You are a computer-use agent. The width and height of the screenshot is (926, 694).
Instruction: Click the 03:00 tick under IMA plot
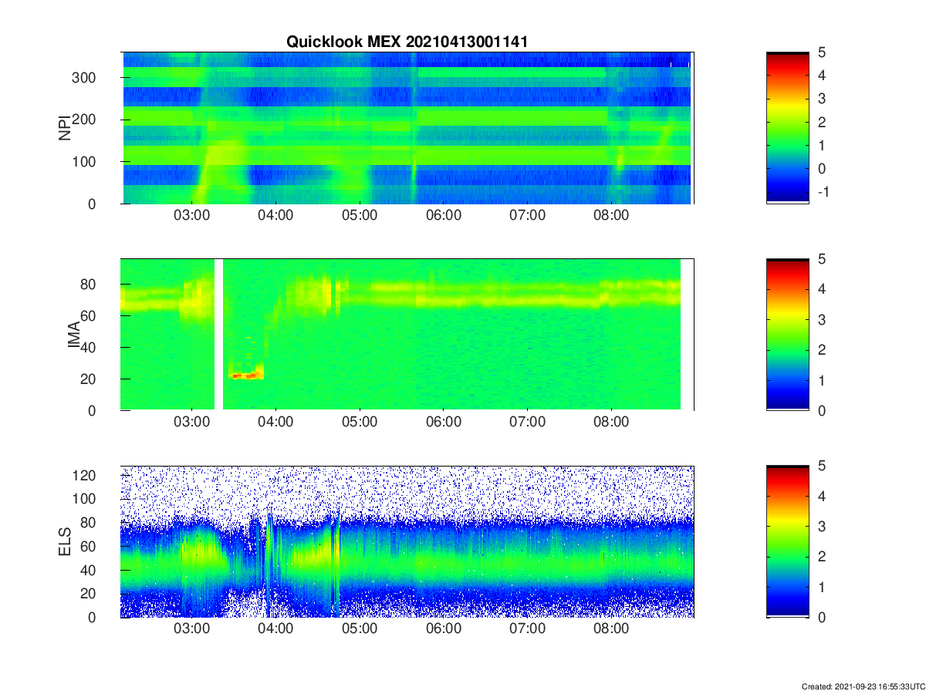pos(191,423)
